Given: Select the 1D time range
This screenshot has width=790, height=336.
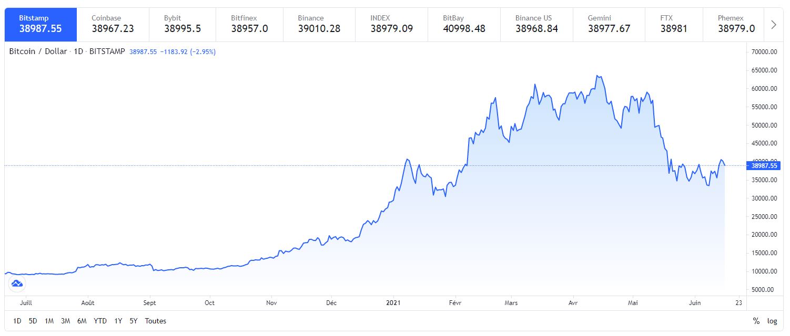Looking at the screenshot, I should pos(17,321).
